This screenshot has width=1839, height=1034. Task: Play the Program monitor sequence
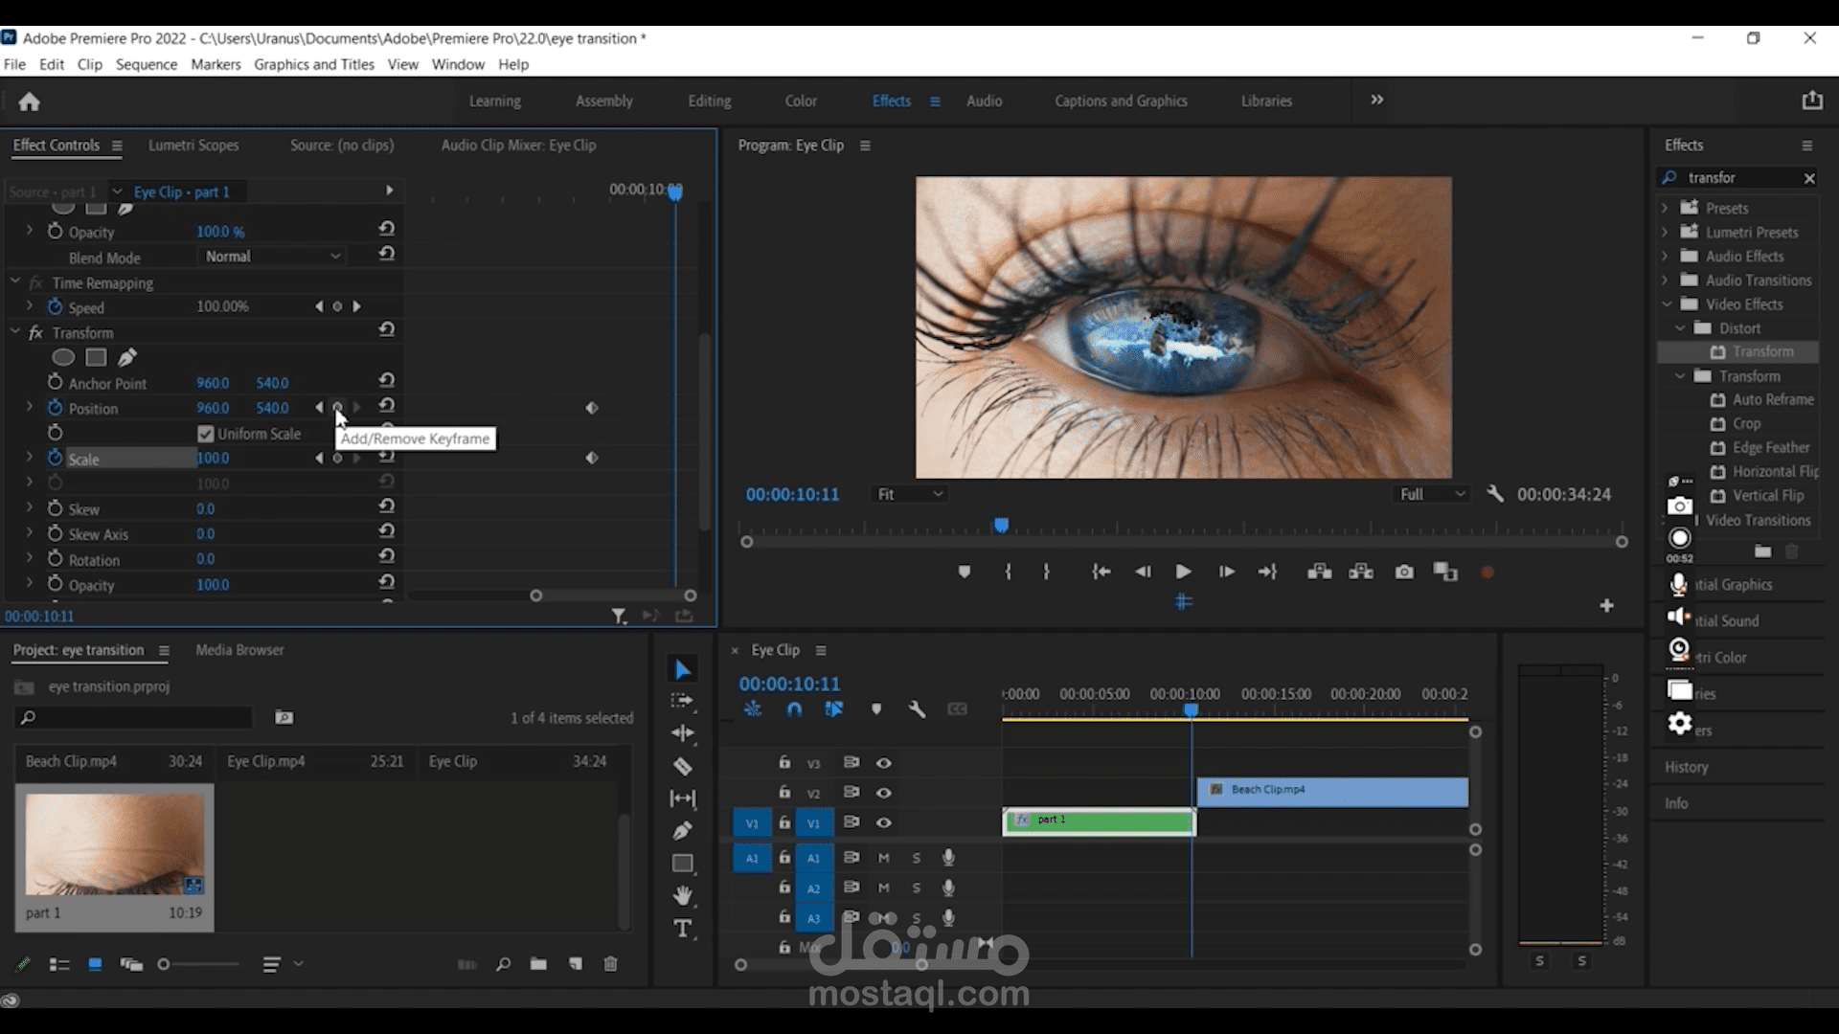(x=1183, y=572)
